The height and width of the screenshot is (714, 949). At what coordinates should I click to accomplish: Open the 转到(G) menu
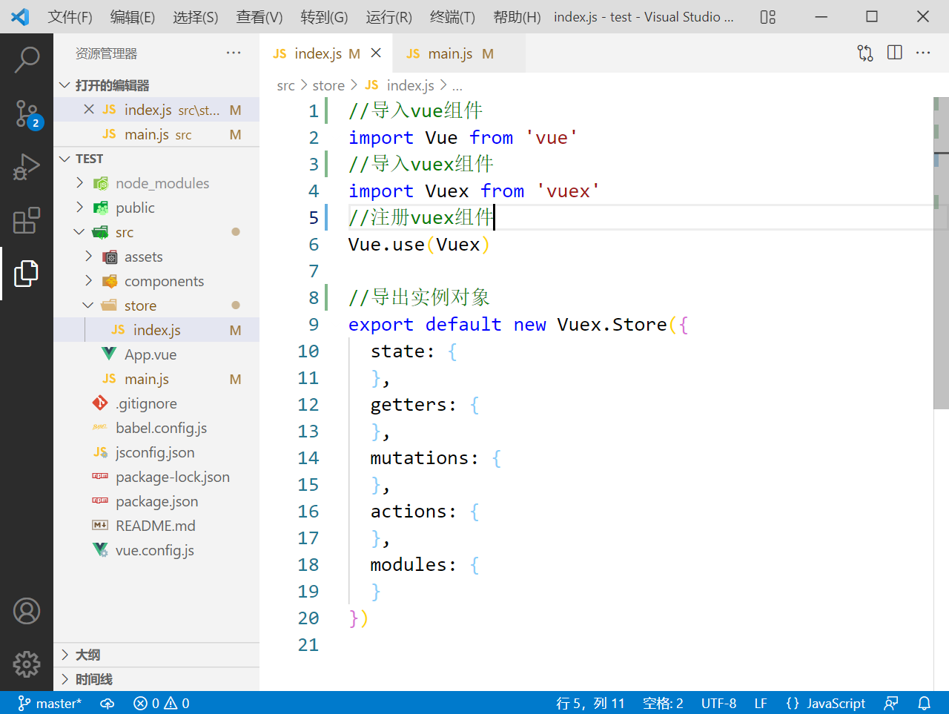coord(324,17)
